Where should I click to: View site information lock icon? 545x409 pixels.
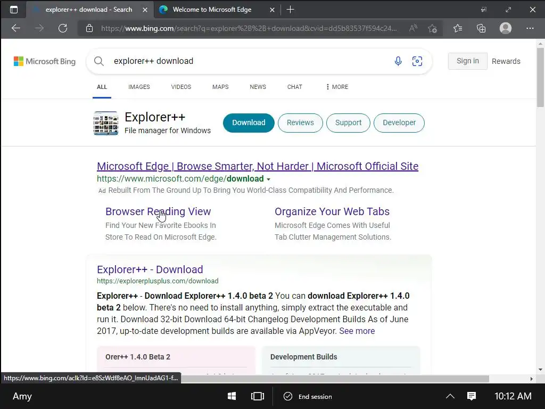pyautogui.click(x=89, y=28)
